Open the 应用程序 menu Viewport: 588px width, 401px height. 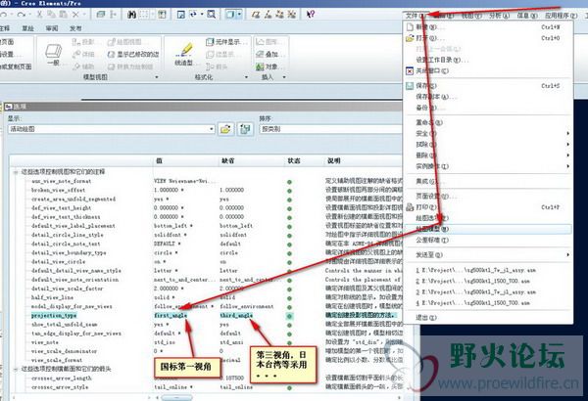pos(561,16)
